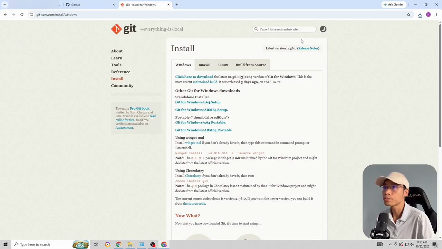Show hidden system tray icons
Image resolution: width=442 pixels, height=249 pixels.
click(x=390, y=245)
